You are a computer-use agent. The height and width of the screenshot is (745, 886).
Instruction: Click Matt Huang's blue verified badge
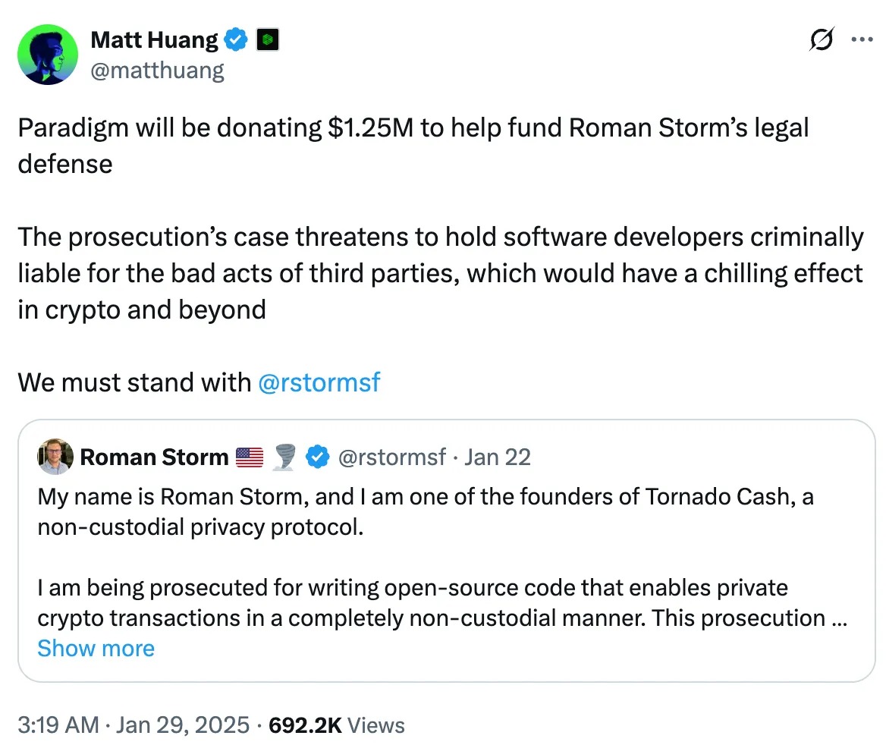pyautogui.click(x=237, y=40)
